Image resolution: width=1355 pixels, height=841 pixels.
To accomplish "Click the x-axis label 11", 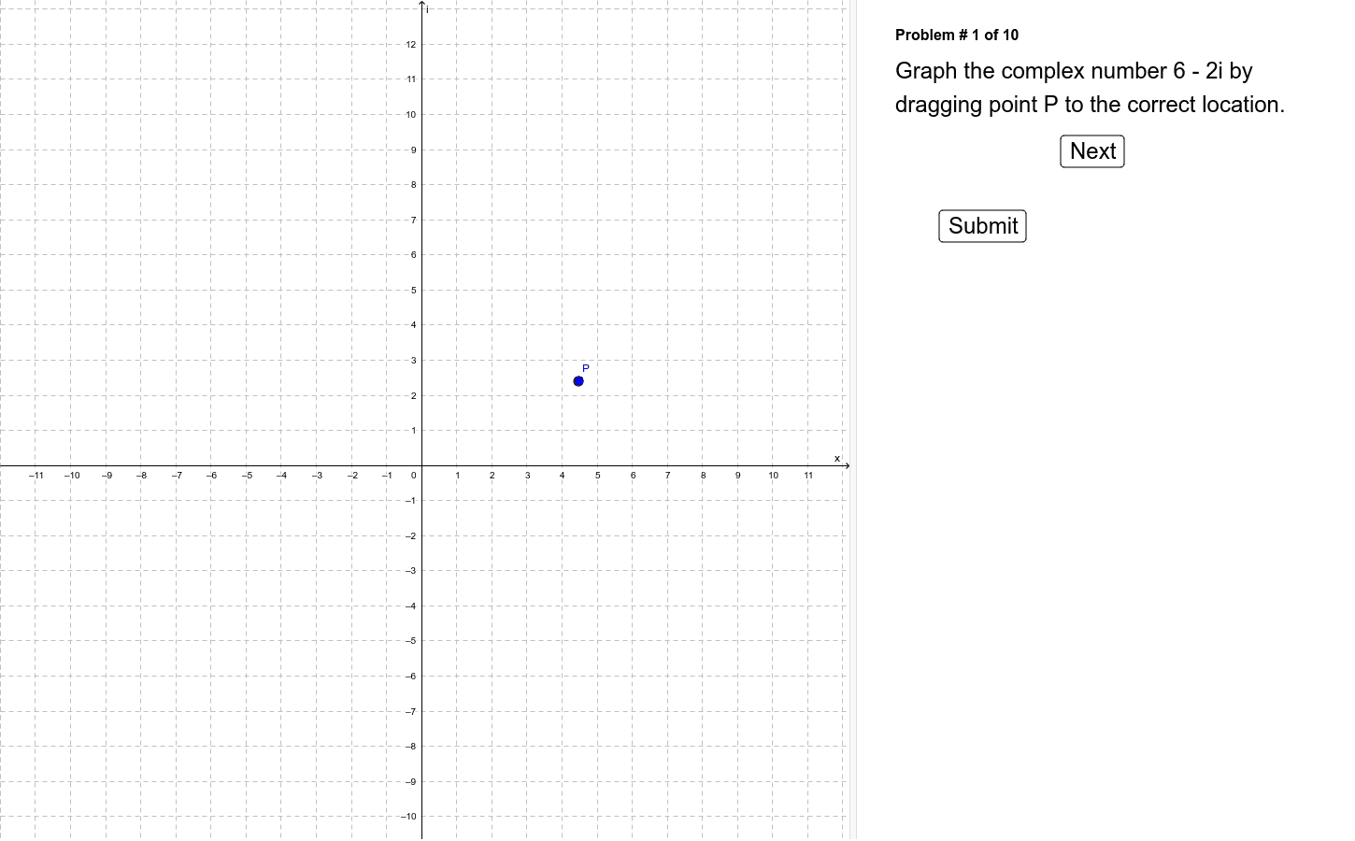I will (x=808, y=476).
